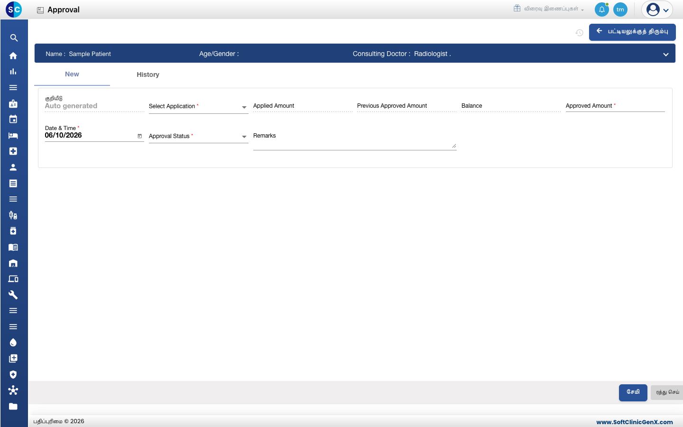683x427 pixels.
Task: Click the folder icon at sidebar bottom
Action: pyautogui.click(x=13, y=407)
